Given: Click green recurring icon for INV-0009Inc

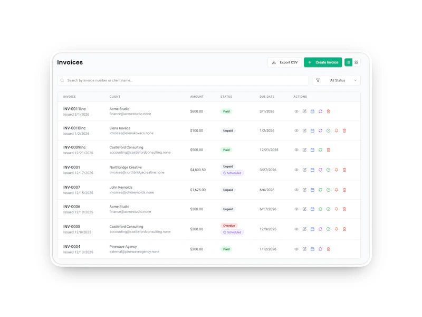Looking at the screenshot, I should [x=320, y=150].
